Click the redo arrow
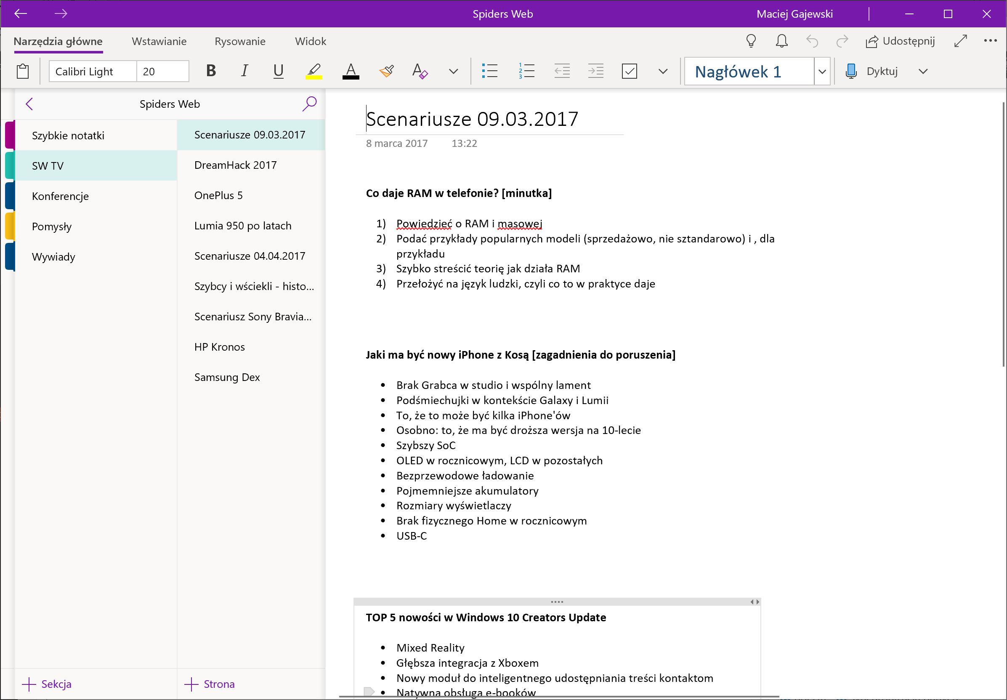The width and height of the screenshot is (1007, 700). coord(842,41)
